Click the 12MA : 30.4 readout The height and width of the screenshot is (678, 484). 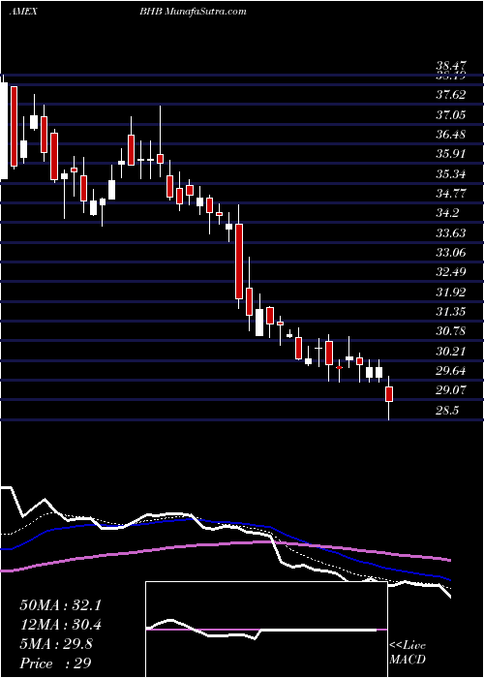pyautogui.click(x=60, y=625)
